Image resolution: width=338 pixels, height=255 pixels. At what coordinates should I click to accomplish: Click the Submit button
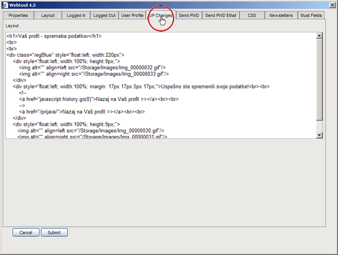[x=54, y=232]
